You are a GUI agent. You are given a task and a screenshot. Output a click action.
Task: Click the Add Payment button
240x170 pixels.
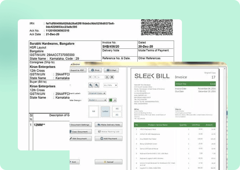109,138
